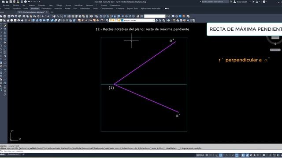Open the Dibujo menu
The image size is (282, 158).
point(59,5)
